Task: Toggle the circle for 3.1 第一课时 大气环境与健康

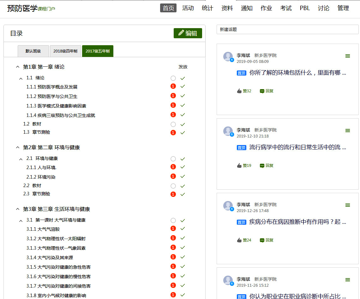Action: [x=173, y=220]
